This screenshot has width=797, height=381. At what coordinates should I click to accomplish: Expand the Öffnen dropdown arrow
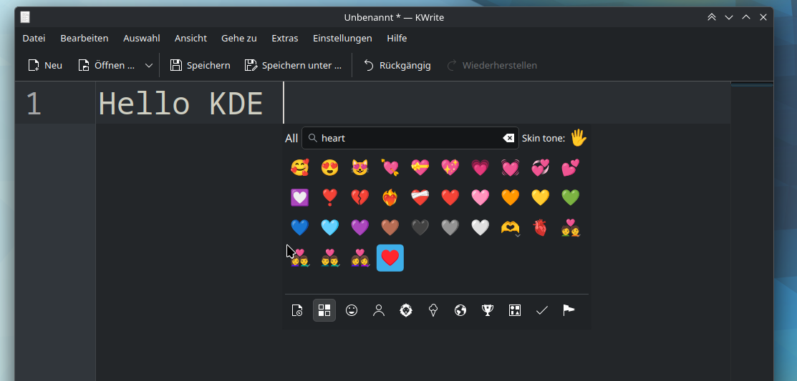pyautogui.click(x=149, y=66)
